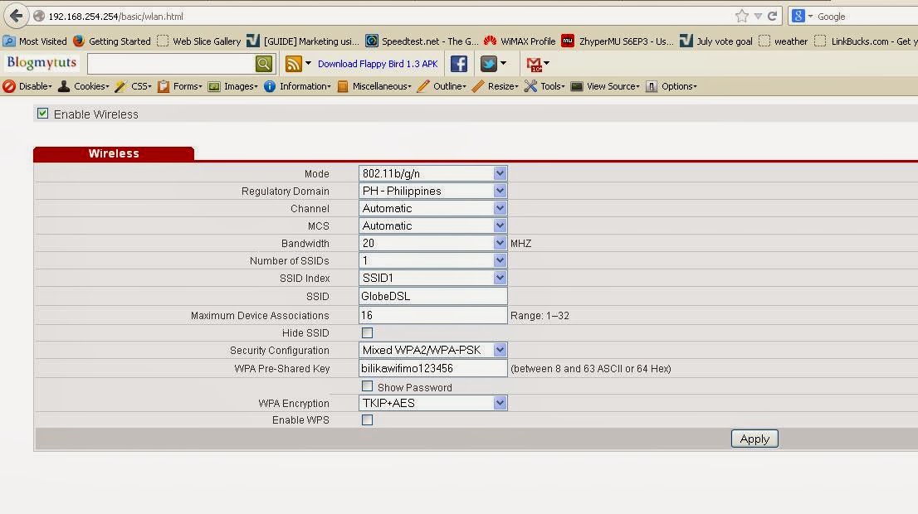Open the Speedtest.net bookmark
This screenshot has width=918, height=514.
pyautogui.click(x=422, y=41)
